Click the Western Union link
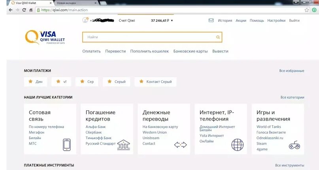The width and height of the screenshot is (319, 170). (155, 132)
